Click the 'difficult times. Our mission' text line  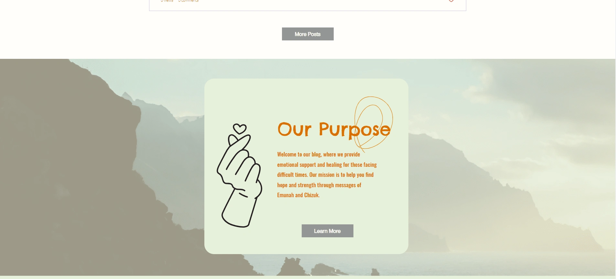(325, 175)
